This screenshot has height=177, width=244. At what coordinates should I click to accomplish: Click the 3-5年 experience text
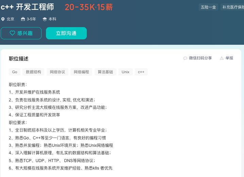click(31, 19)
